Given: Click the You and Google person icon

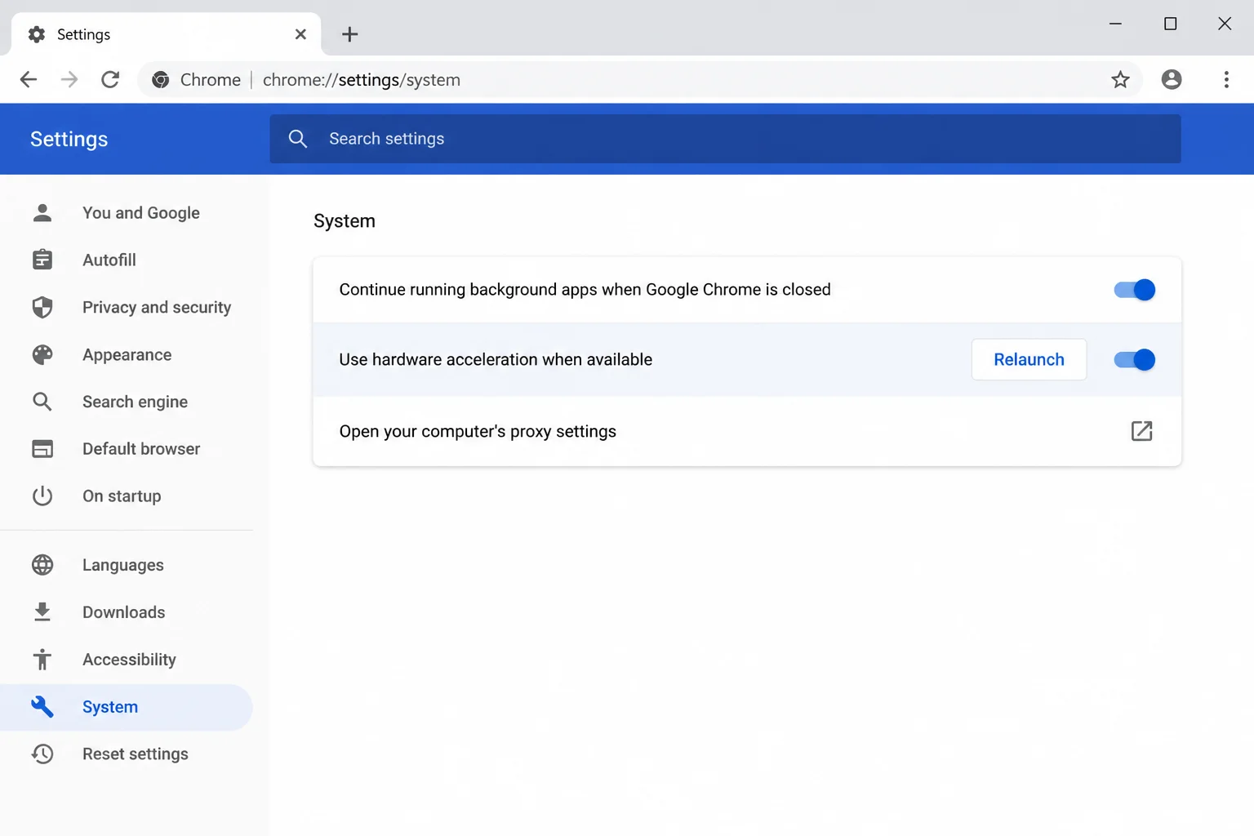Looking at the screenshot, I should coord(42,213).
